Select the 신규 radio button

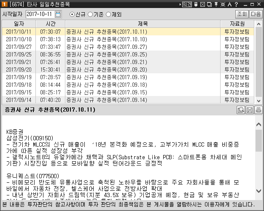tap(72, 14)
